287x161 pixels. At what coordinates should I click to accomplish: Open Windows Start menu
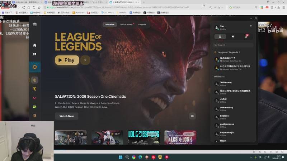tap(121, 157)
